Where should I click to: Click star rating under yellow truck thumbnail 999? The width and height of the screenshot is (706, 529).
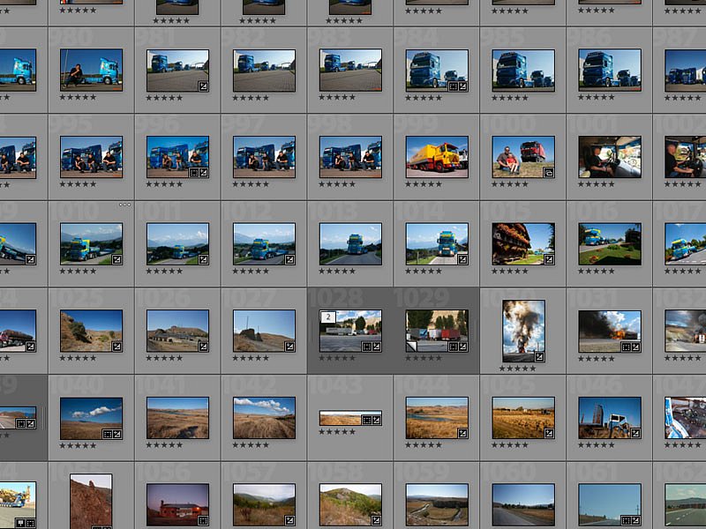click(424, 184)
